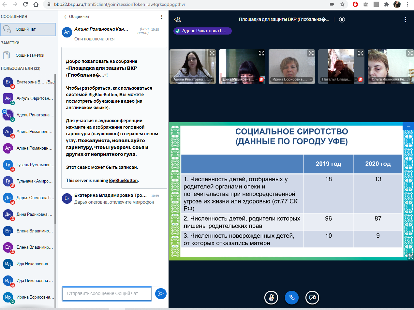Bookmark this page with the star icon
Screen dimensions: 414x310
click(342, 5)
